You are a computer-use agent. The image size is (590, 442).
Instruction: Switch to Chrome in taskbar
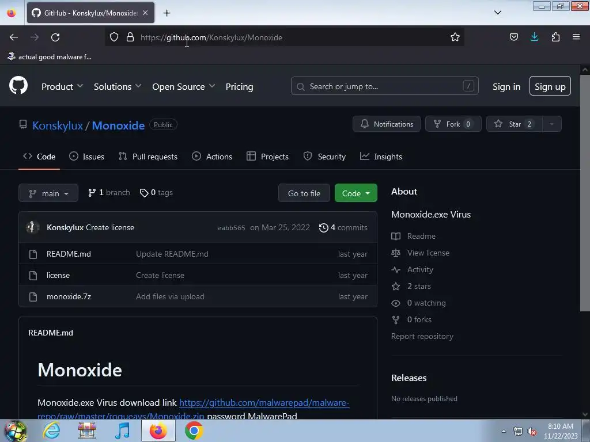click(194, 430)
